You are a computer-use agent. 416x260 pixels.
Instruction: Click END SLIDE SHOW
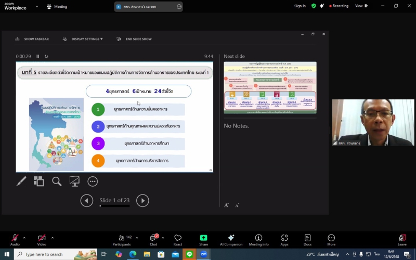pyautogui.click(x=134, y=39)
